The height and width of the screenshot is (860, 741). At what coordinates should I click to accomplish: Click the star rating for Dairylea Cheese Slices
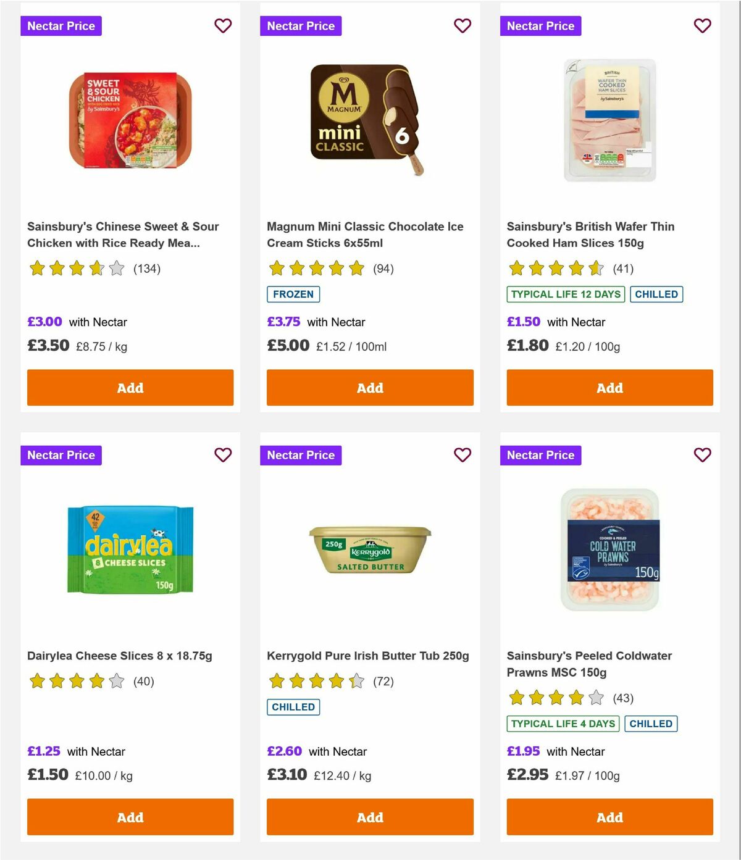77,681
